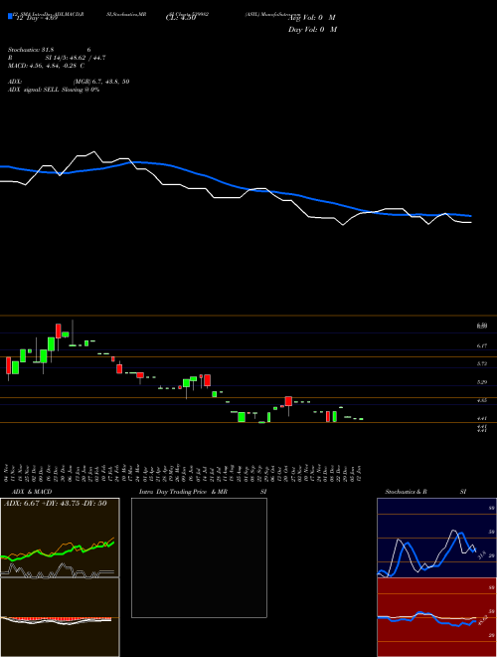Click the tallest red candlestick at the peak

[59, 330]
